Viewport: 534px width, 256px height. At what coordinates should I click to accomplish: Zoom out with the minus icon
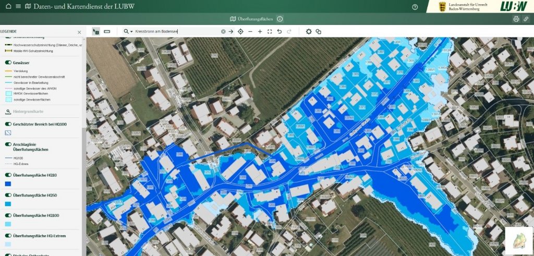pos(250,32)
